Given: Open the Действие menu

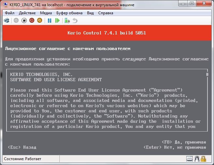Looking at the screenshot, I should tap(27, 13).
